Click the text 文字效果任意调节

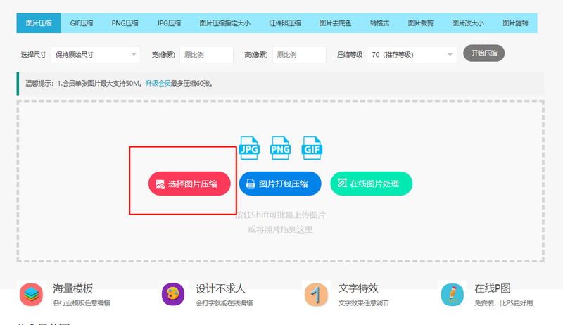pyautogui.click(x=363, y=303)
